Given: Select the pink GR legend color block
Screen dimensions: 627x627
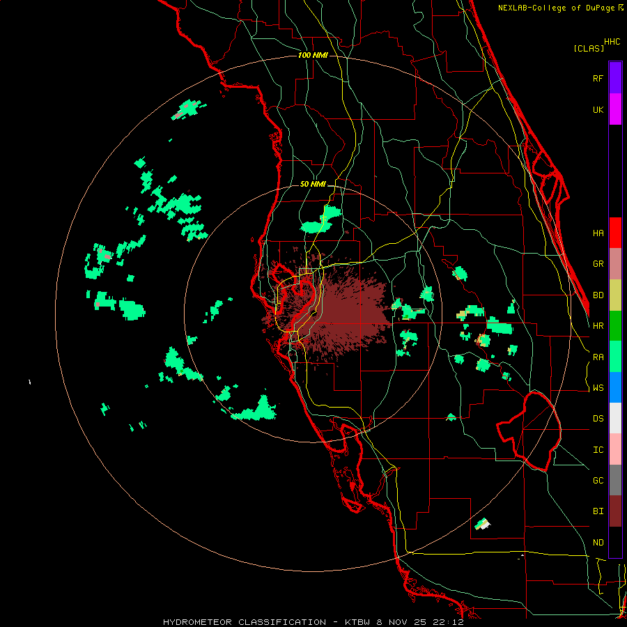Looking at the screenshot, I should pos(615,264).
